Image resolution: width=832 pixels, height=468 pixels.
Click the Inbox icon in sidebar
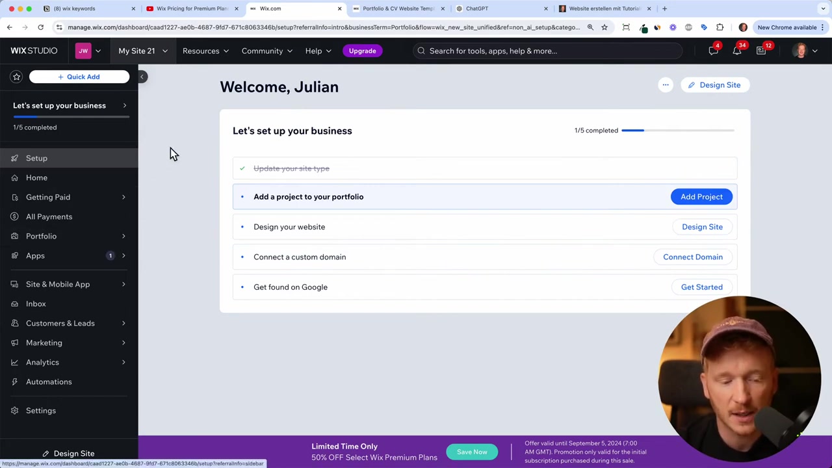coord(14,304)
